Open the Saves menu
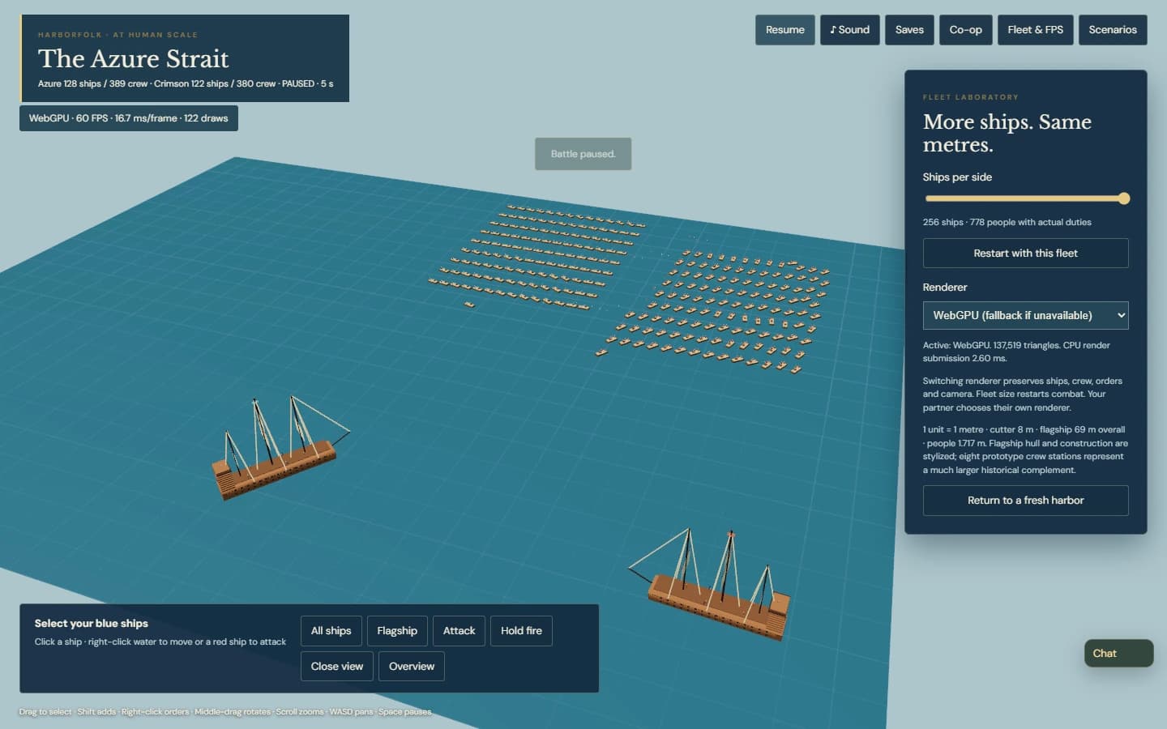The image size is (1167, 729). [x=909, y=30]
